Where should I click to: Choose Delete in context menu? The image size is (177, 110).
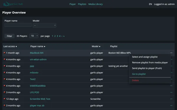(x=135, y=80)
